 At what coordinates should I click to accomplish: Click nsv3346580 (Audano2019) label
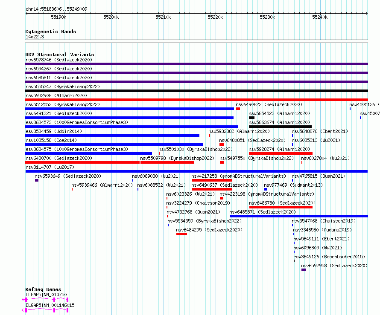(x=322, y=230)
